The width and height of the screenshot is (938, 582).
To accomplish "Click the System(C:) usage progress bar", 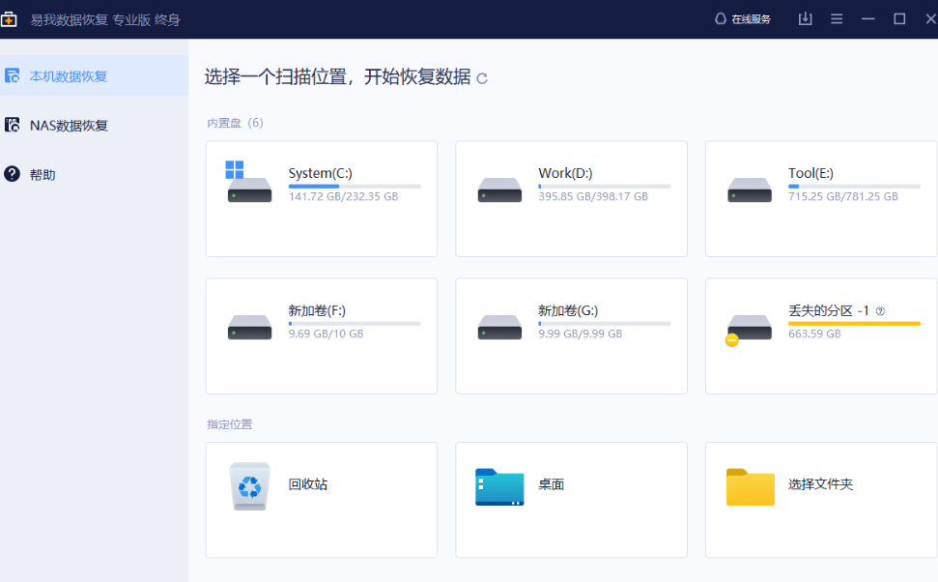I will point(354,186).
